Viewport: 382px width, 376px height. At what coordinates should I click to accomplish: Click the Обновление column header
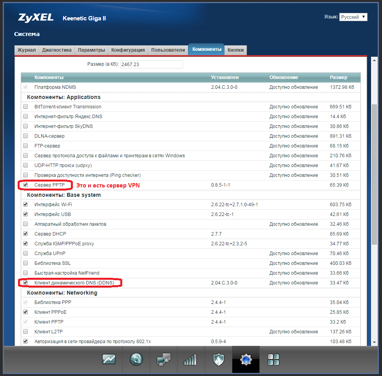tap(284, 77)
